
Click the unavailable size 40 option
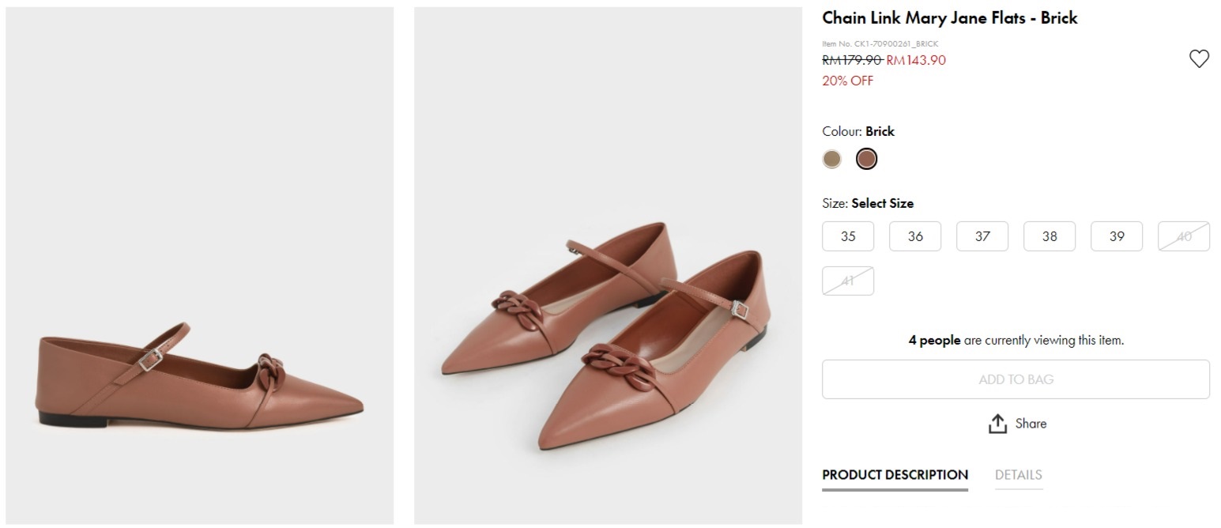[1184, 236]
